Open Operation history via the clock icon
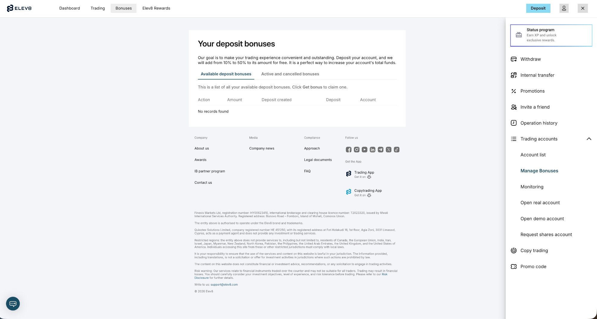Viewport: 597px width, 319px height. 514,123
